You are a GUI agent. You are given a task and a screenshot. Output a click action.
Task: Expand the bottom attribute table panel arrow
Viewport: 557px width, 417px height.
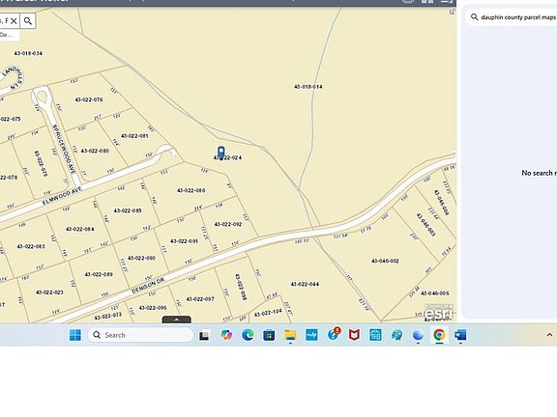177,320
